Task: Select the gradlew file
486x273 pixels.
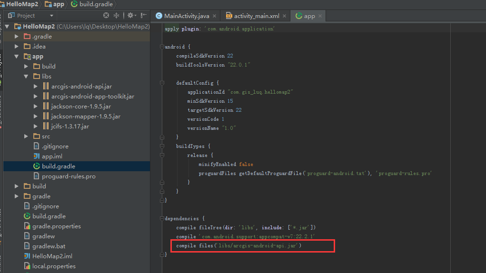Action: 44,236
